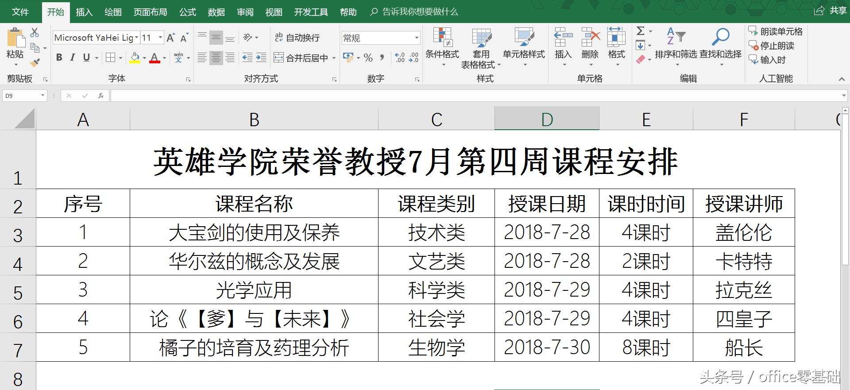Apply cell borders icon
The height and width of the screenshot is (390, 850).
111,58
